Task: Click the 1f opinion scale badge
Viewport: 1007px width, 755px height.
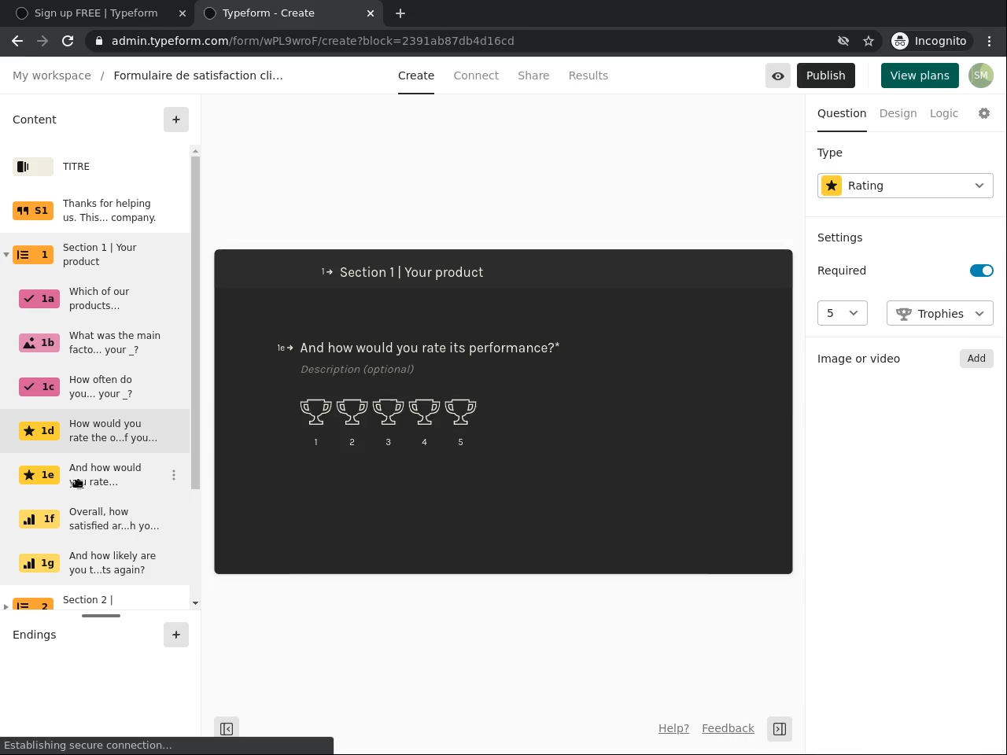Action: pos(39,519)
